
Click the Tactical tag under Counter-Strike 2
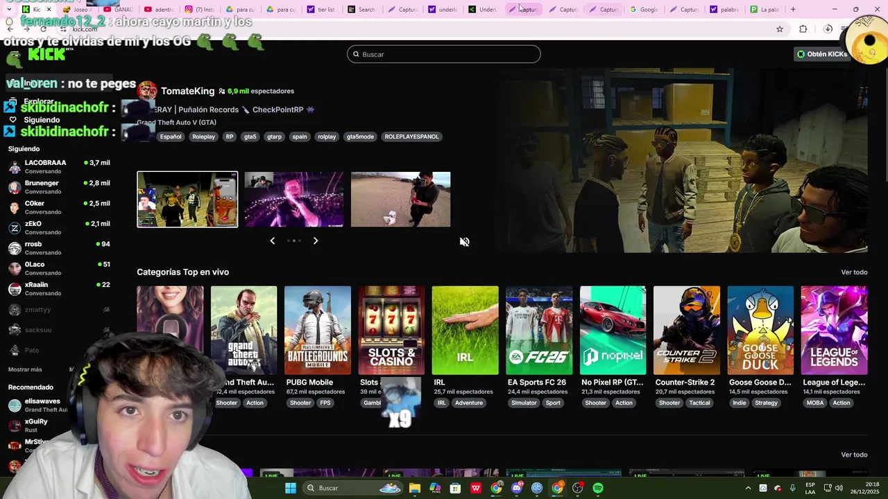699,403
